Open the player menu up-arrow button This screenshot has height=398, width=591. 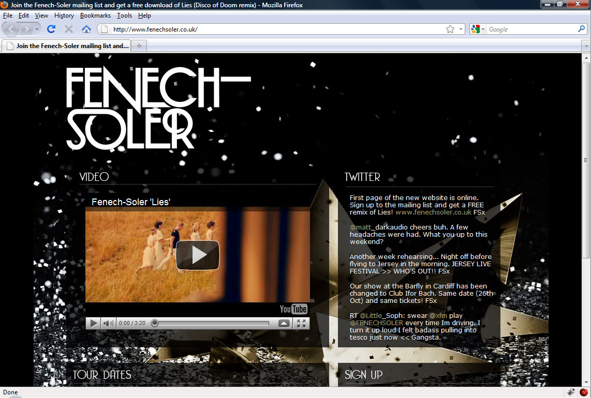point(284,323)
